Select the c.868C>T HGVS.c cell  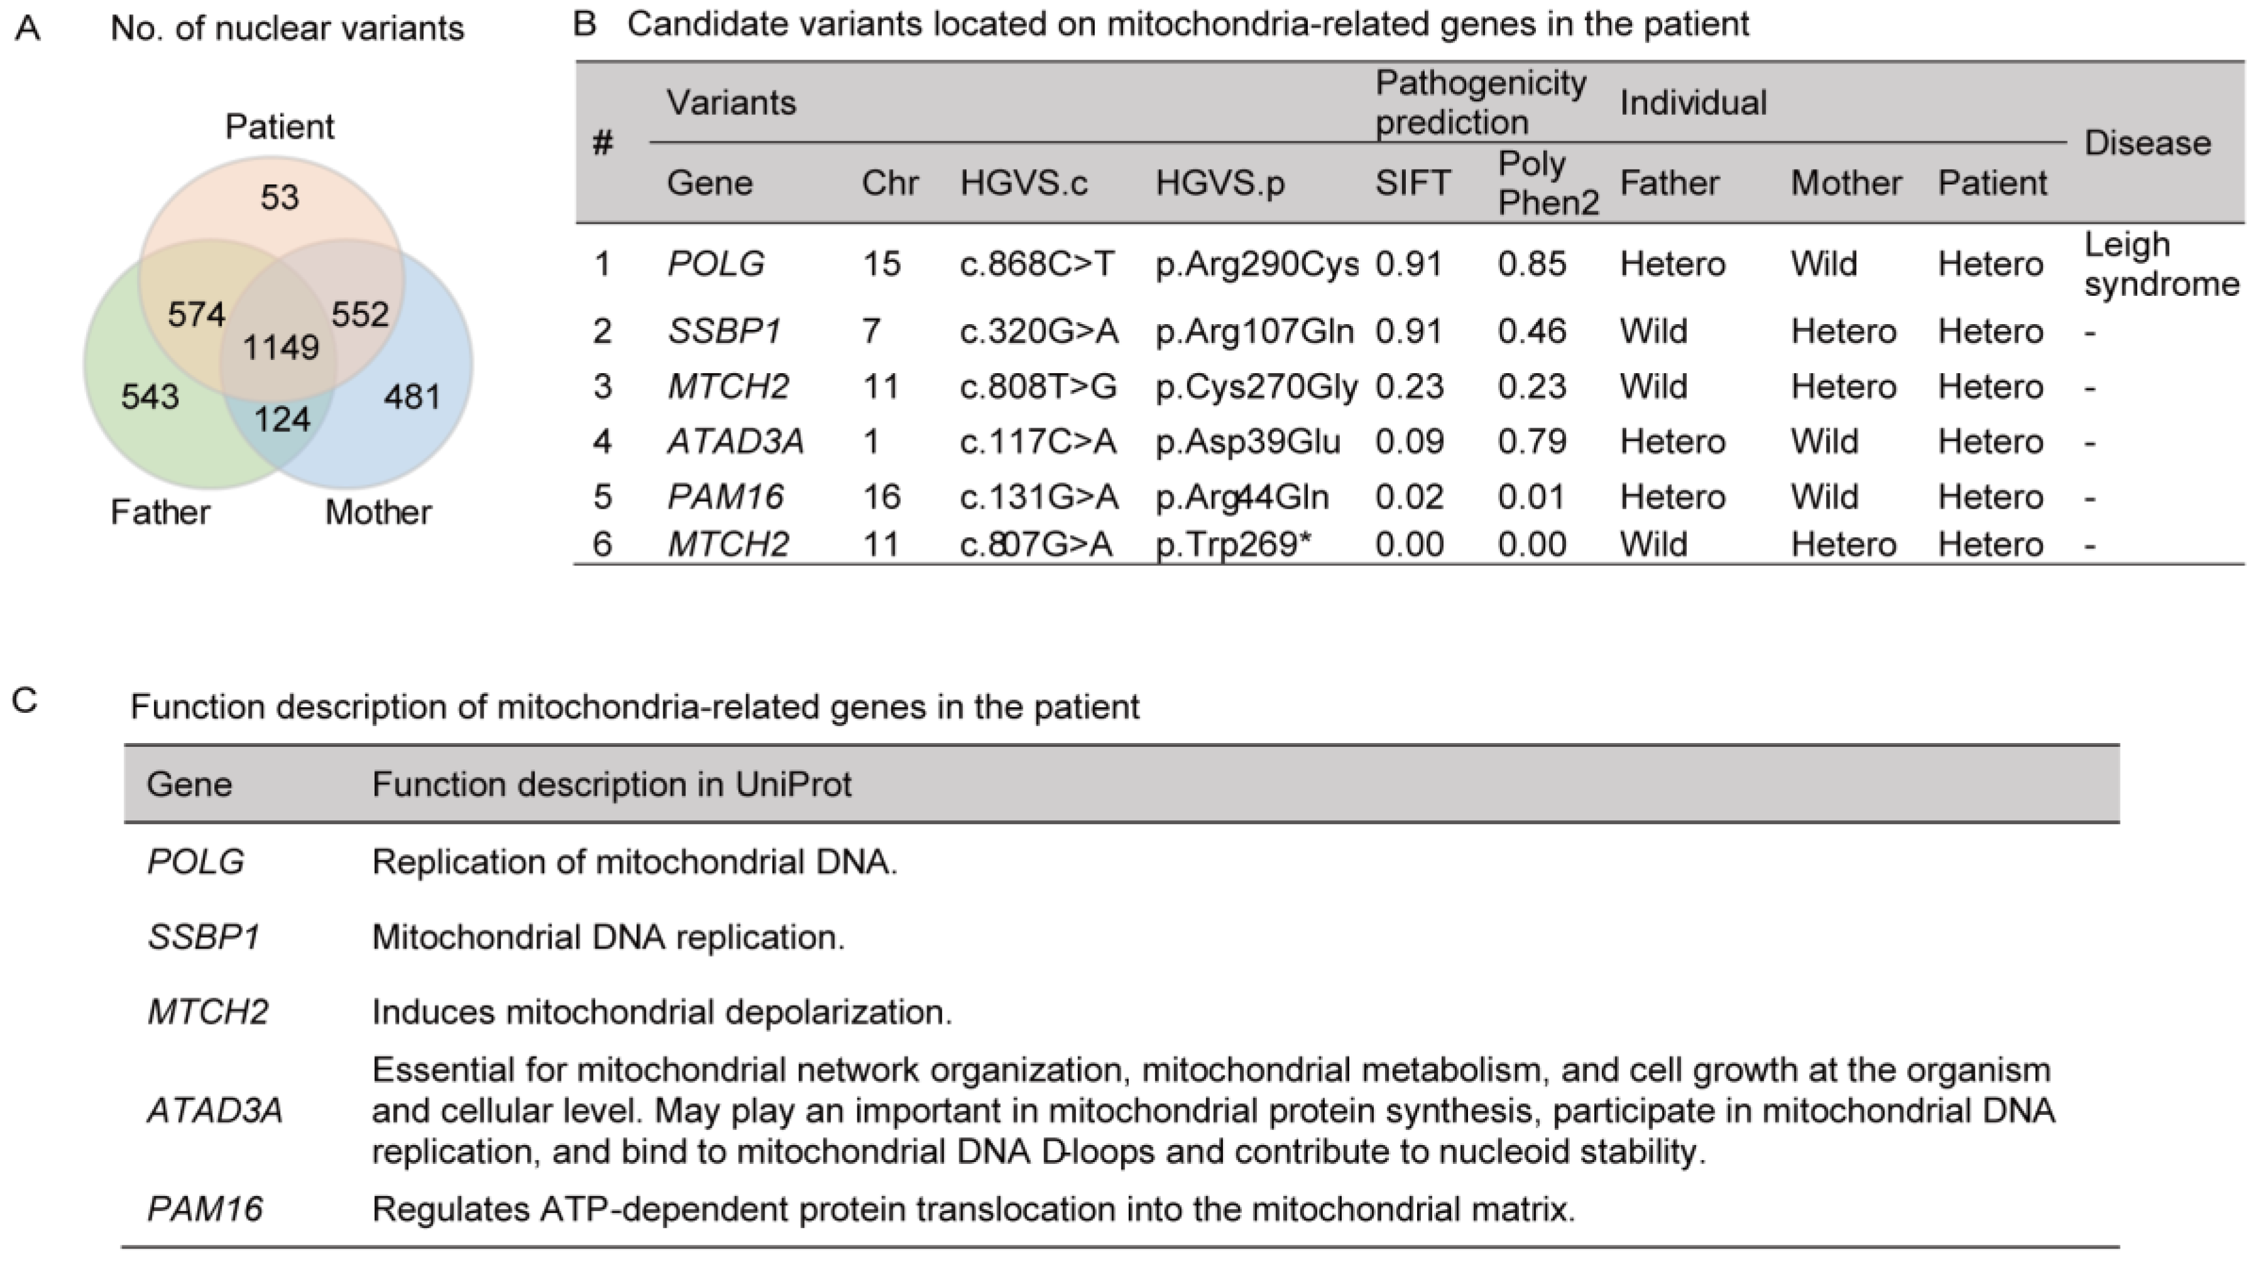click(x=1037, y=263)
